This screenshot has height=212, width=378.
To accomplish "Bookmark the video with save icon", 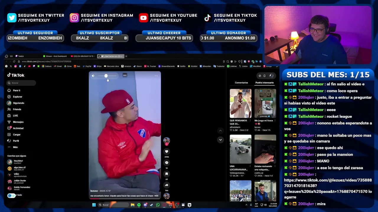I will [x=167, y=174].
